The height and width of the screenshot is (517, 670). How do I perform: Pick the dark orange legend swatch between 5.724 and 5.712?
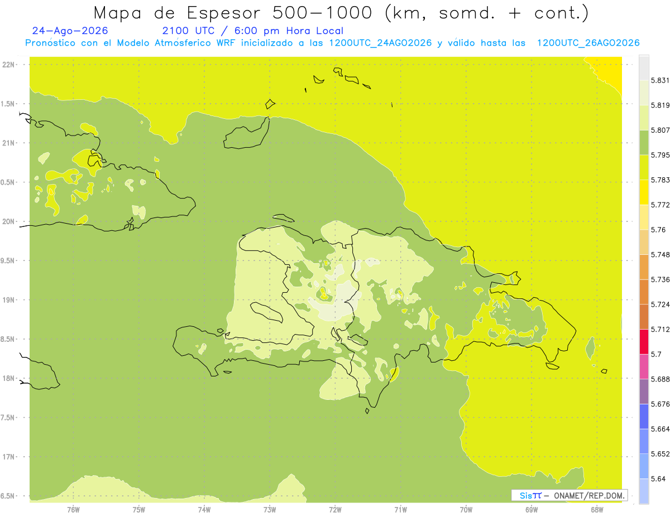(x=644, y=317)
